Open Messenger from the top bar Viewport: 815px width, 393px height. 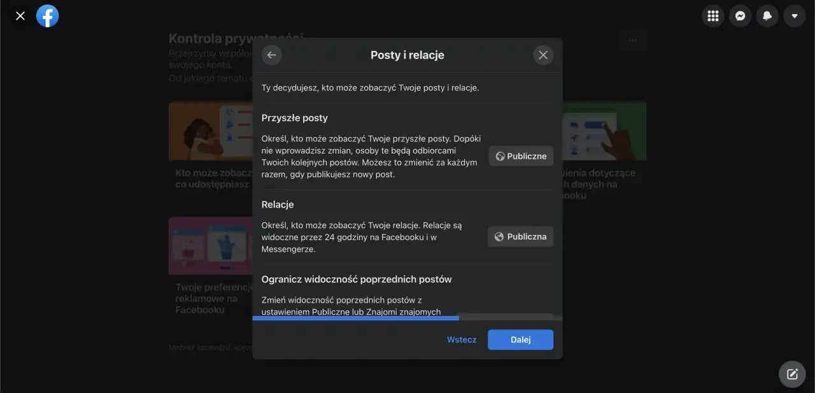(x=740, y=15)
